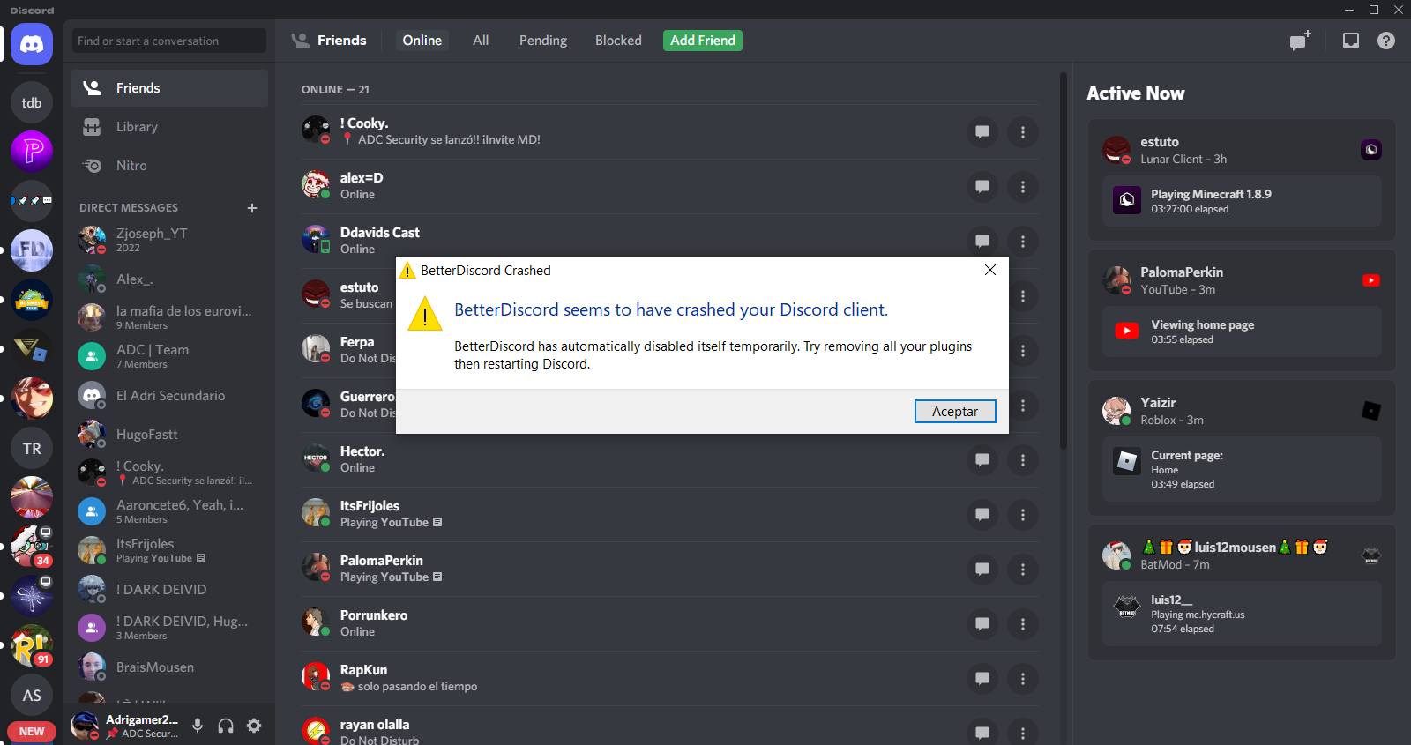Open the FD server icon
1411x745 pixels.
click(x=32, y=250)
